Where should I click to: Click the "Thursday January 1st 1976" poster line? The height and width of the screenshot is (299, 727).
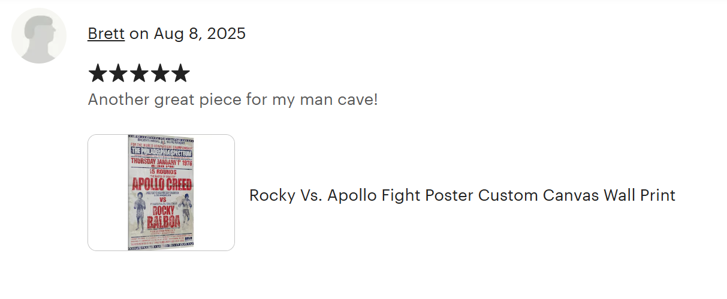point(161,162)
